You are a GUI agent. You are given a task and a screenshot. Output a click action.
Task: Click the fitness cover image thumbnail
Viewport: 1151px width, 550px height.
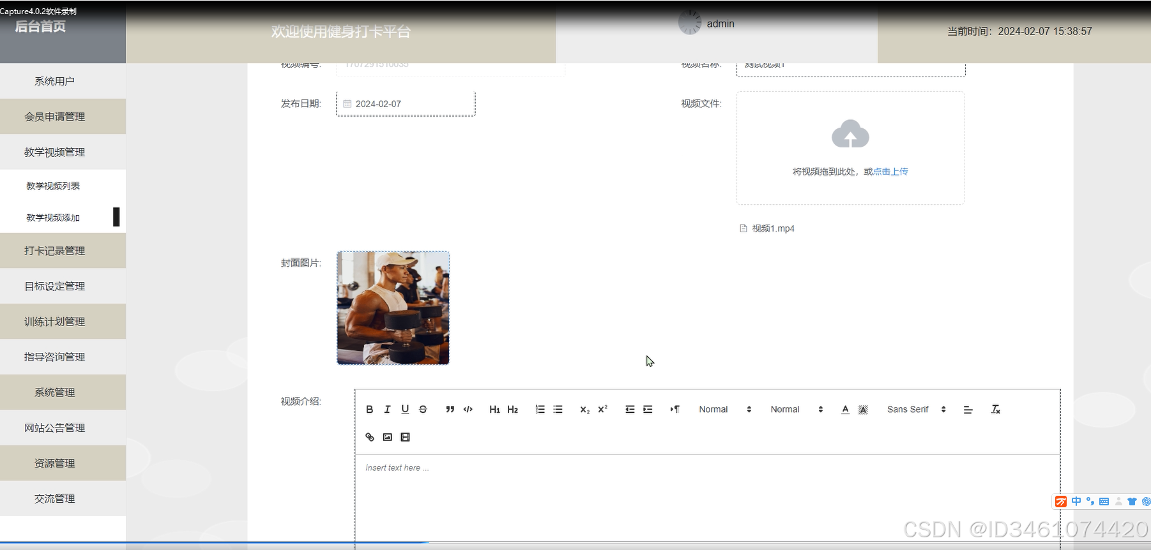393,308
